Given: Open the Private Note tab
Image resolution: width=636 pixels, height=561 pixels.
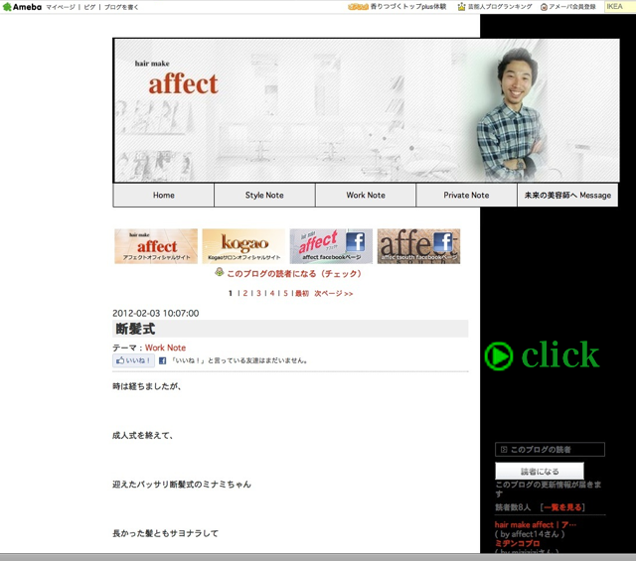Looking at the screenshot, I should tap(466, 196).
